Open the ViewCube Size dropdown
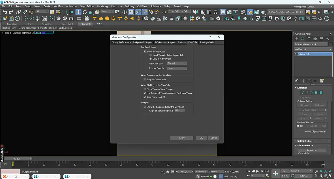Viewport: 334px width, 179px height. click(177, 63)
